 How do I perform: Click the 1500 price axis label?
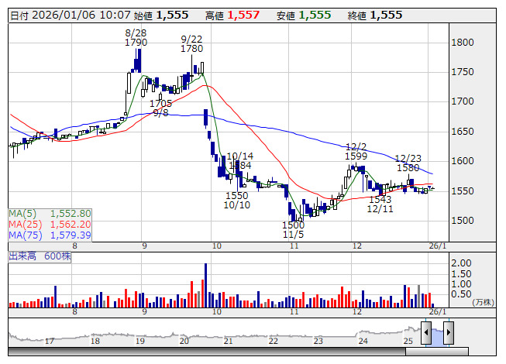click(x=463, y=221)
